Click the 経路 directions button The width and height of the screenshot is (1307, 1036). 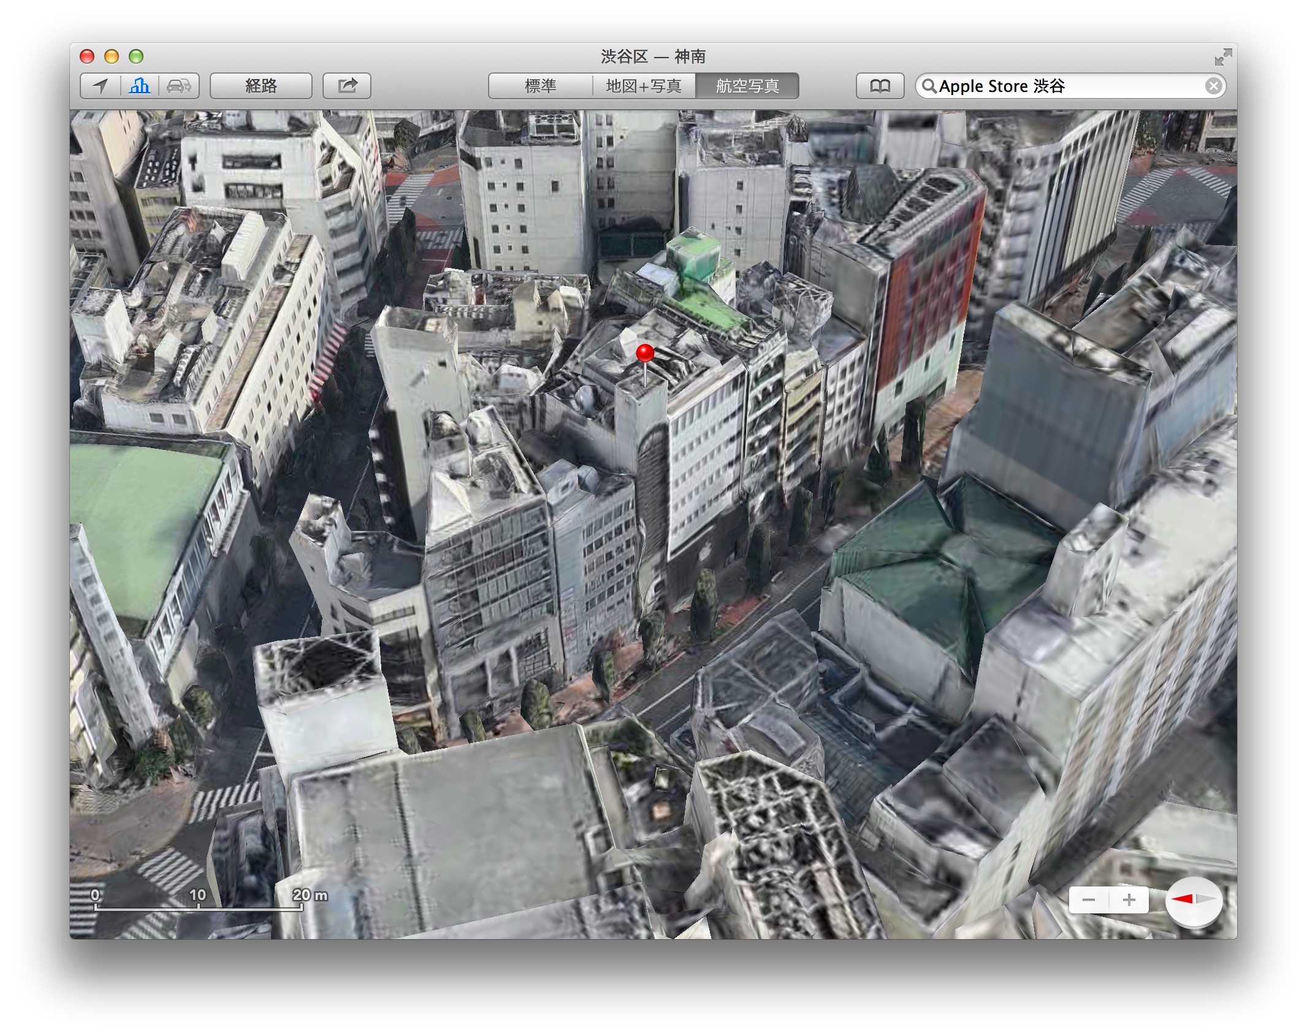point(261,86)
